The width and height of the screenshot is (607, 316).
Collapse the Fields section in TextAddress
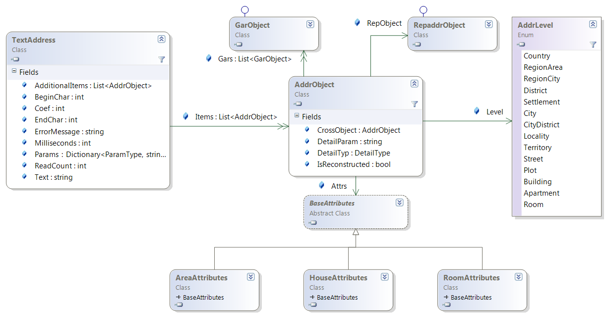[14, 72]
